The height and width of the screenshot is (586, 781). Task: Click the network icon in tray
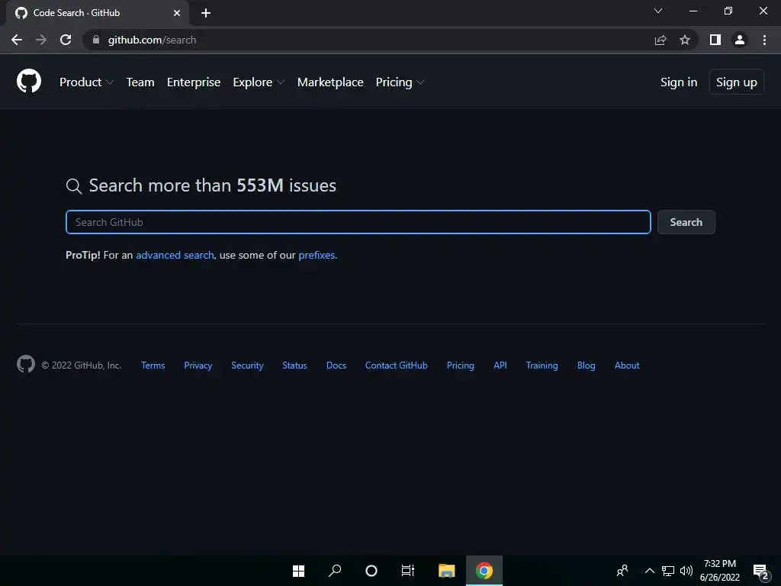(668, 571)
